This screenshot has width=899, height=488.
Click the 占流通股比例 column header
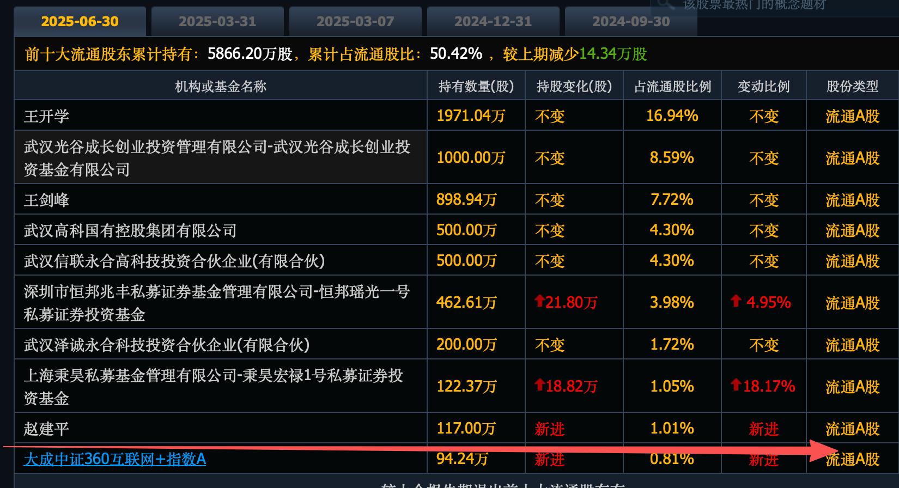pos(673,87)
